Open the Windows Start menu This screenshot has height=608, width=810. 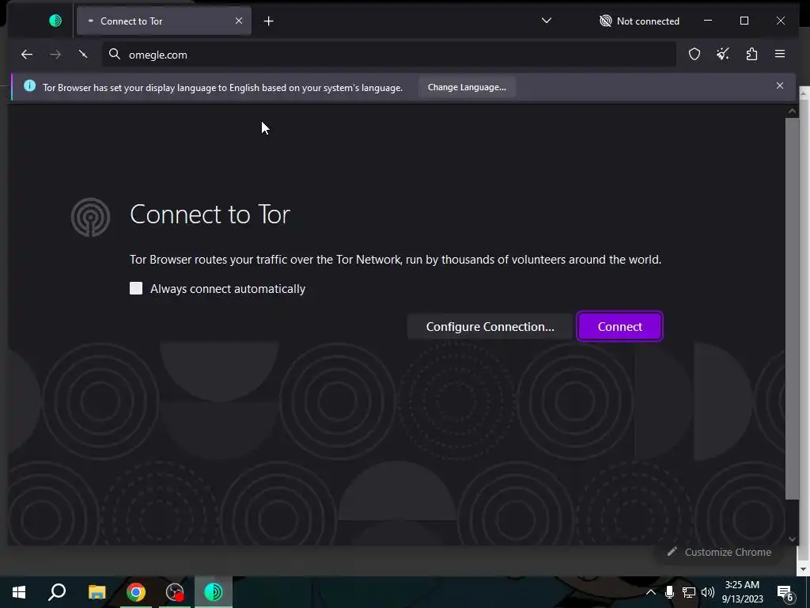19,592
